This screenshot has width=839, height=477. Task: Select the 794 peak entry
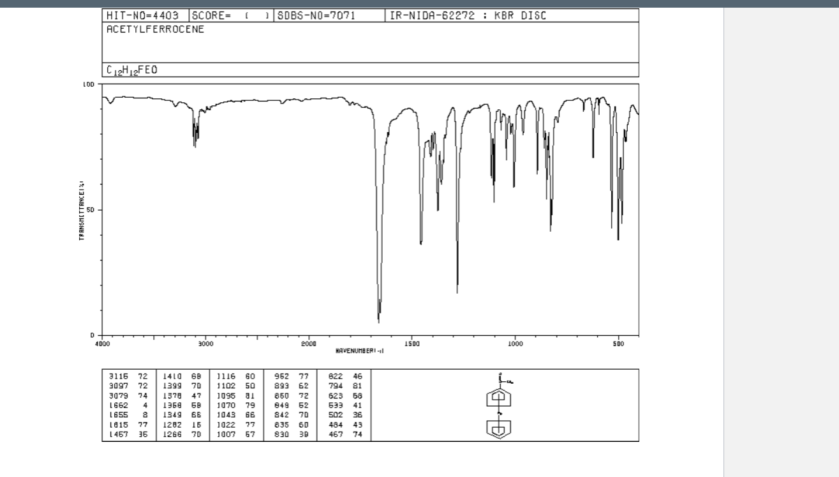pyautogui.click(x=345, y=387)
